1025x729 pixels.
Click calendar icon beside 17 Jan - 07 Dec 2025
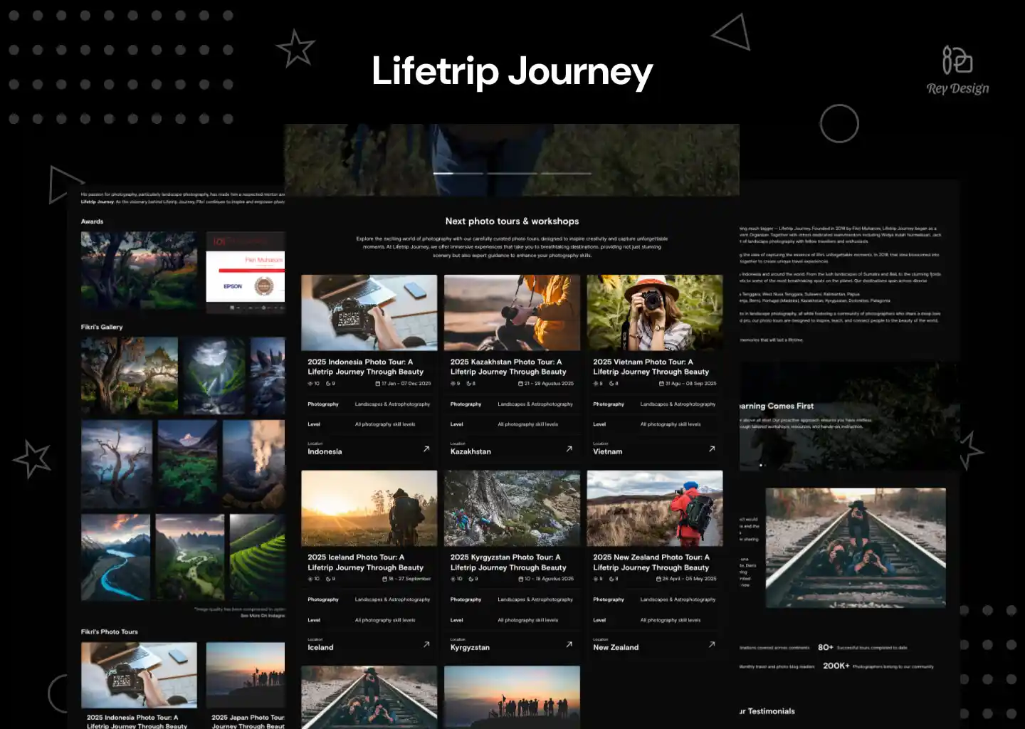378,384
